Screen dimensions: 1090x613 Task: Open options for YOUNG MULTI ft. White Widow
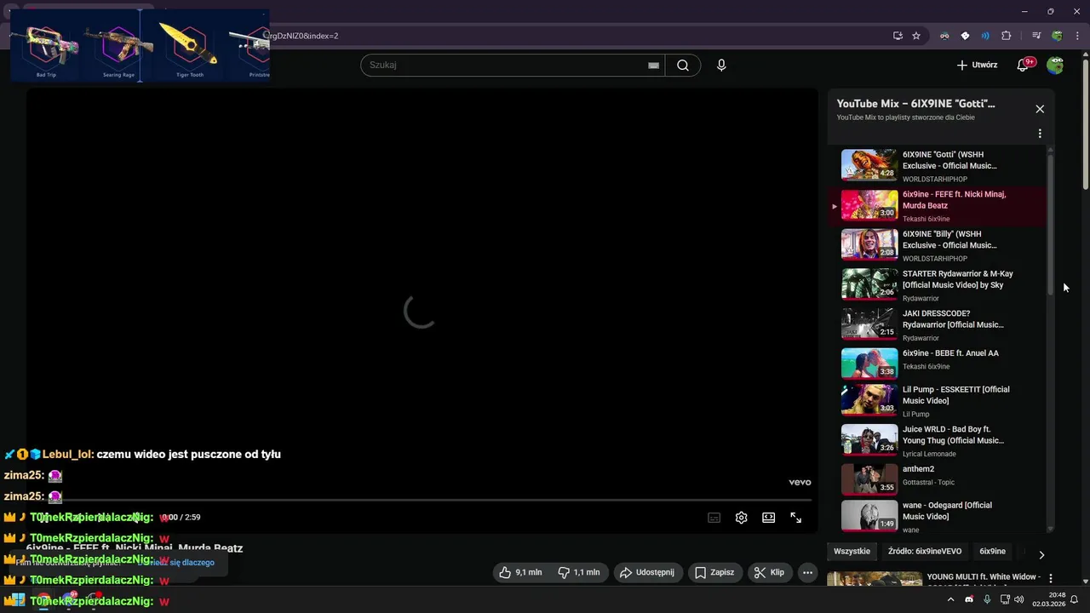pos(1050,578)
